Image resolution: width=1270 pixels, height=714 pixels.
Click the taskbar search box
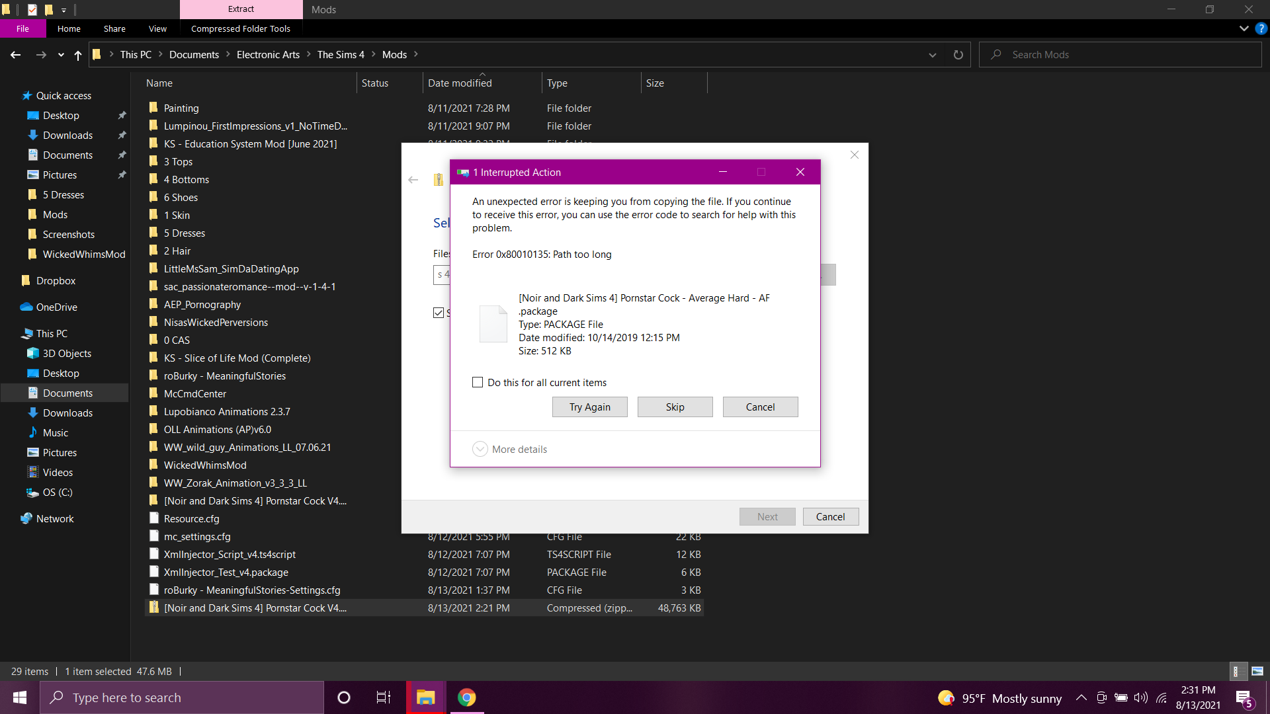[182, 697]
